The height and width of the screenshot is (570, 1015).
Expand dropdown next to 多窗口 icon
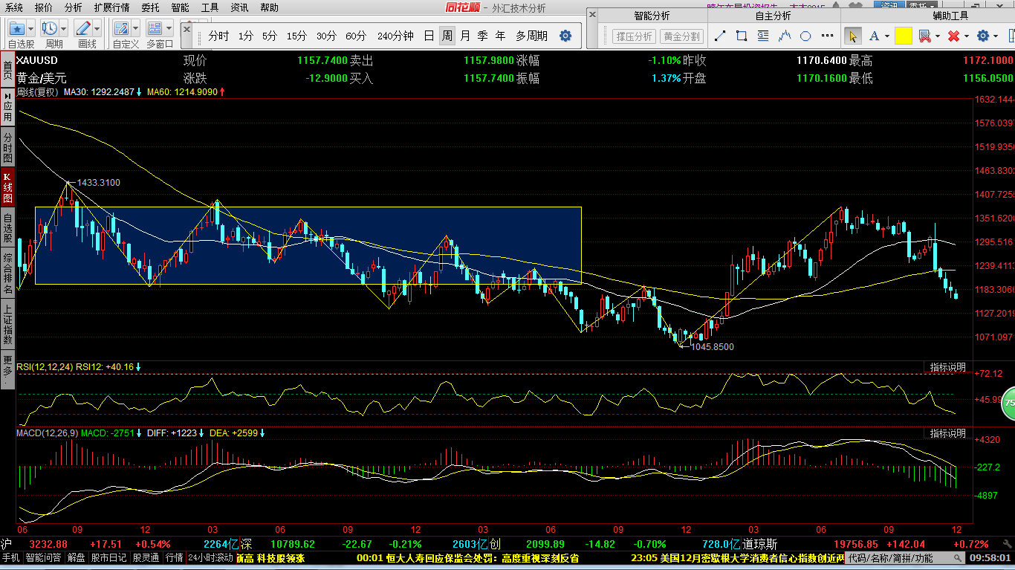tap(169, 29)
